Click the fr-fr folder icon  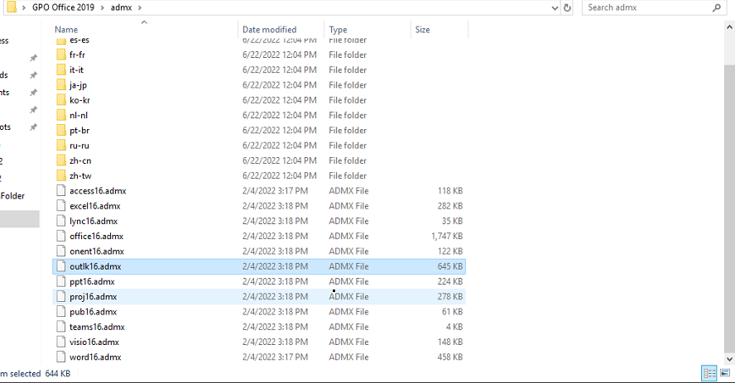61,55
